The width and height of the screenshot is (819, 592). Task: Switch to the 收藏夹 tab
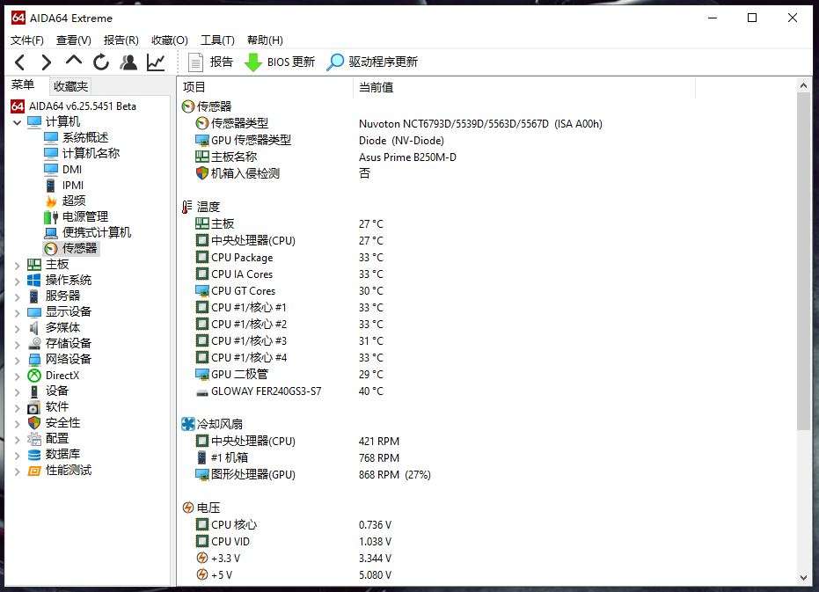[x=70, y=86]
